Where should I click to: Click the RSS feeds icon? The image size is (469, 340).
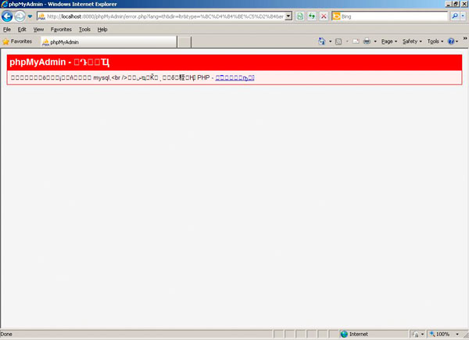[338, 41]
